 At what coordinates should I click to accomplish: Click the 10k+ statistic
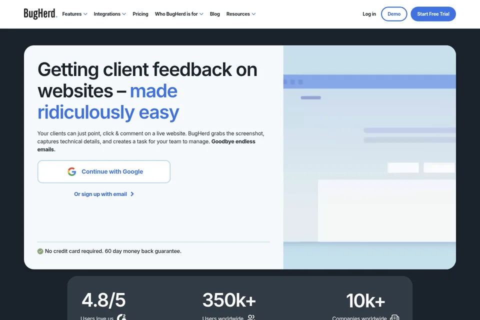point(365,300)
